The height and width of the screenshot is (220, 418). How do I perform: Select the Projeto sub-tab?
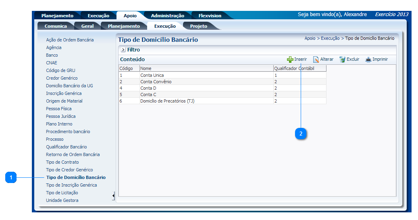(198, 26)
